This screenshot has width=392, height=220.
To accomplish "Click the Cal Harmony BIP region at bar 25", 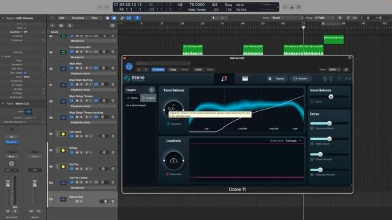I will click(x=192, y=50).
